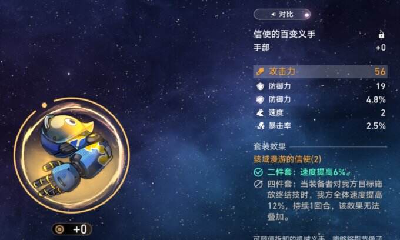Image resolution: width=400 pixels, height=240 pixels.
Task: Click the 手部 slot label
Action: (x=262, y=48)
